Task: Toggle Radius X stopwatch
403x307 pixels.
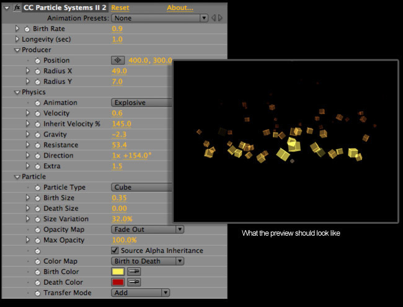Action: (x=37, y=71)
